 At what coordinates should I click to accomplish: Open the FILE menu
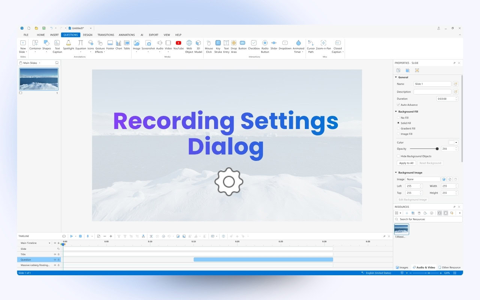[x=26, y=35]
